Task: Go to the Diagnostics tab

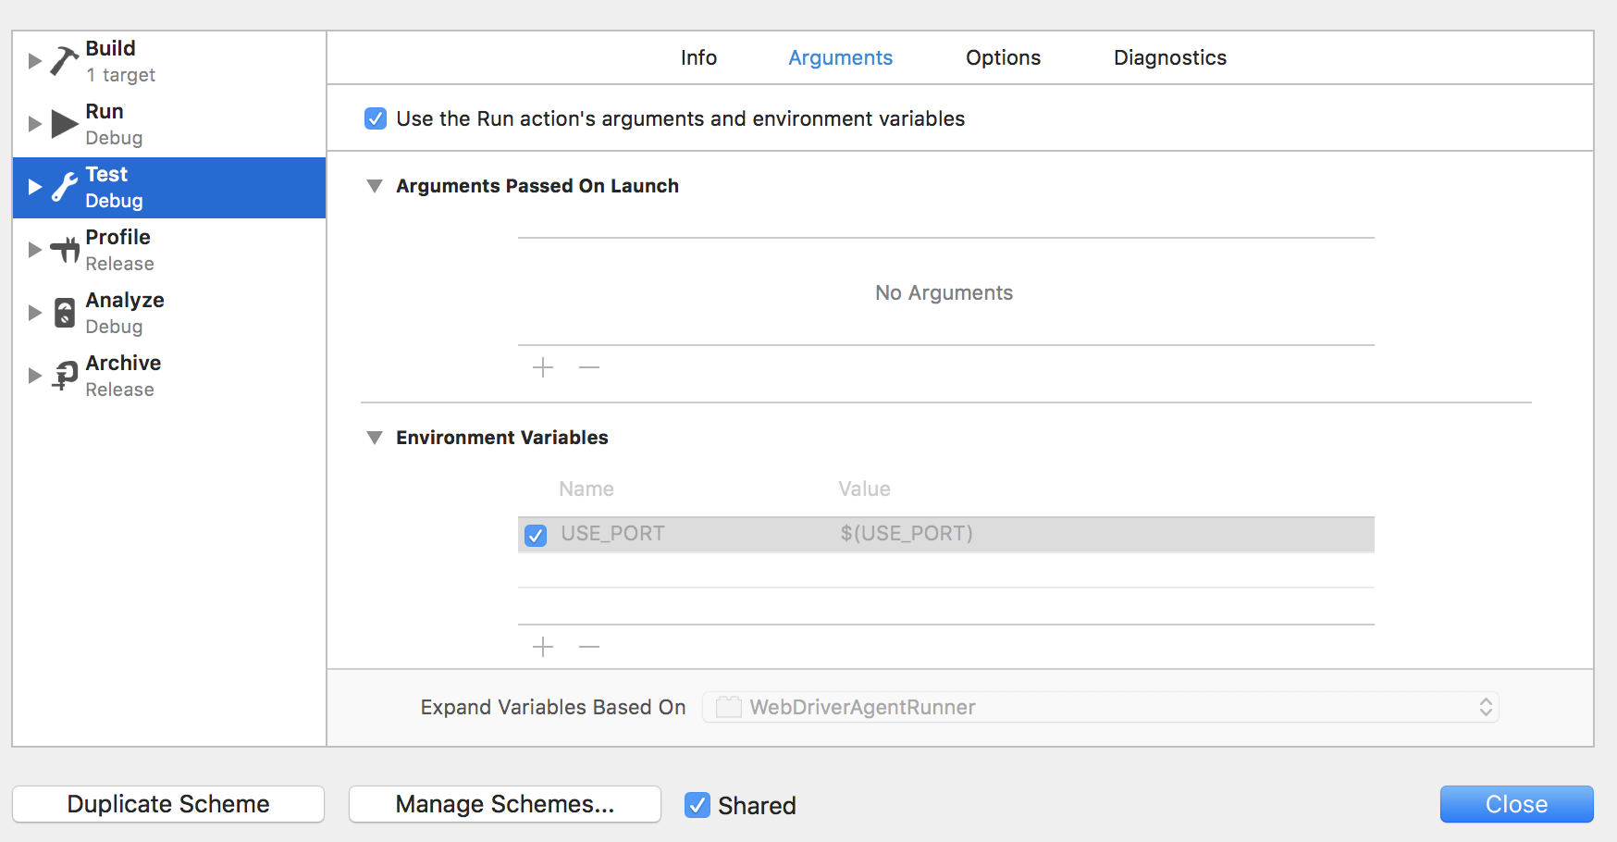Action: [1169, 57]
